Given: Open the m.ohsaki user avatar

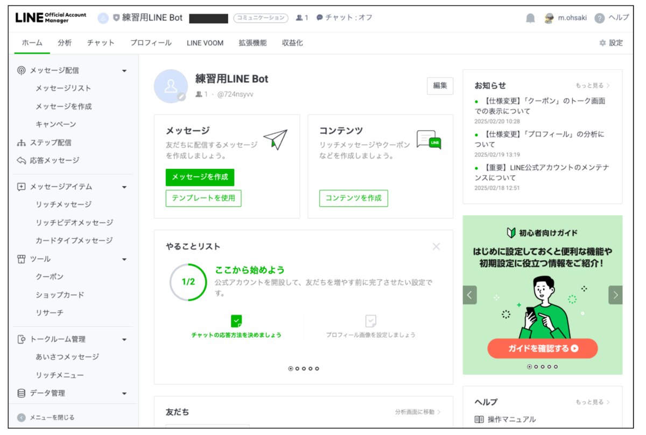Looking at the screenshot, I should point(549,18).
